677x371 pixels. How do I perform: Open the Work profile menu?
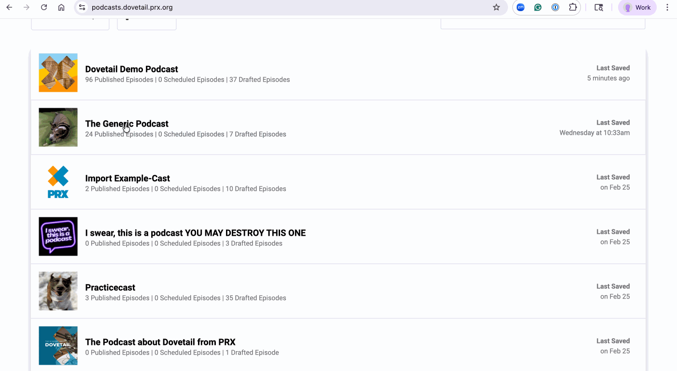pos(637,7)
